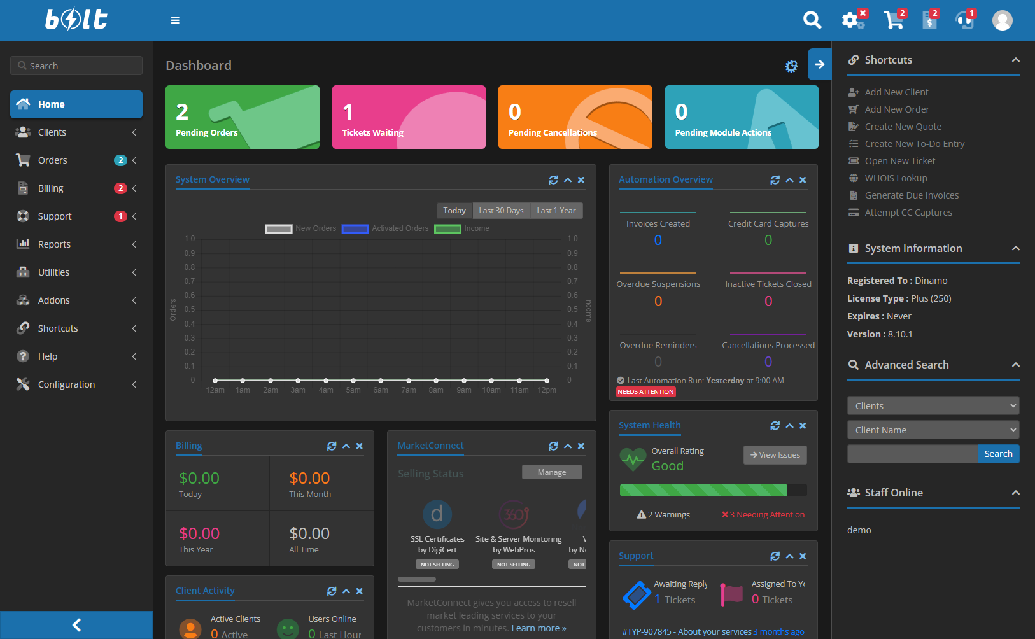The image size is (1035, 639).
Task: Refresh the Support widget
Action: pyautogui.click(x=775, y=556)
